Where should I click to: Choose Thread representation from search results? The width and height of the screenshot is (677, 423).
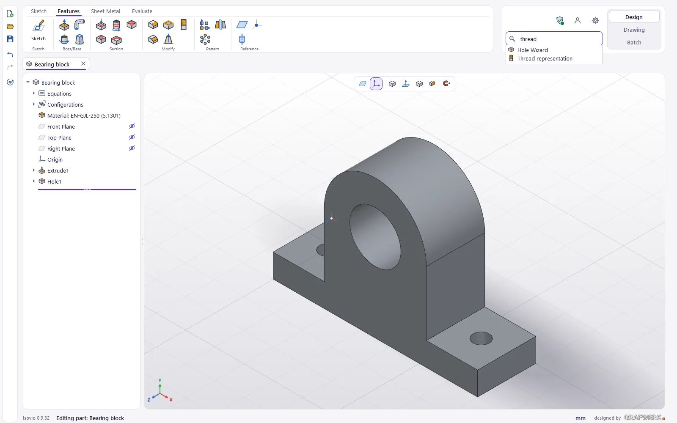point(554,59)
